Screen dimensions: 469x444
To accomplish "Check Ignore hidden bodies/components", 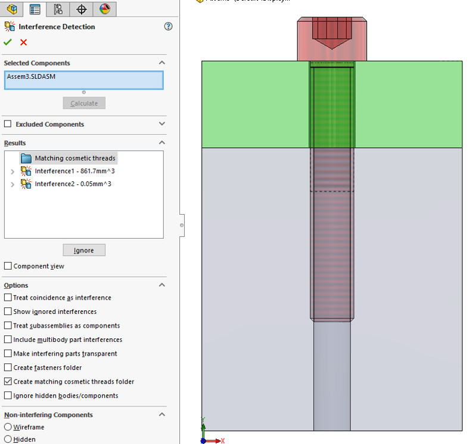I will [8, 396].
